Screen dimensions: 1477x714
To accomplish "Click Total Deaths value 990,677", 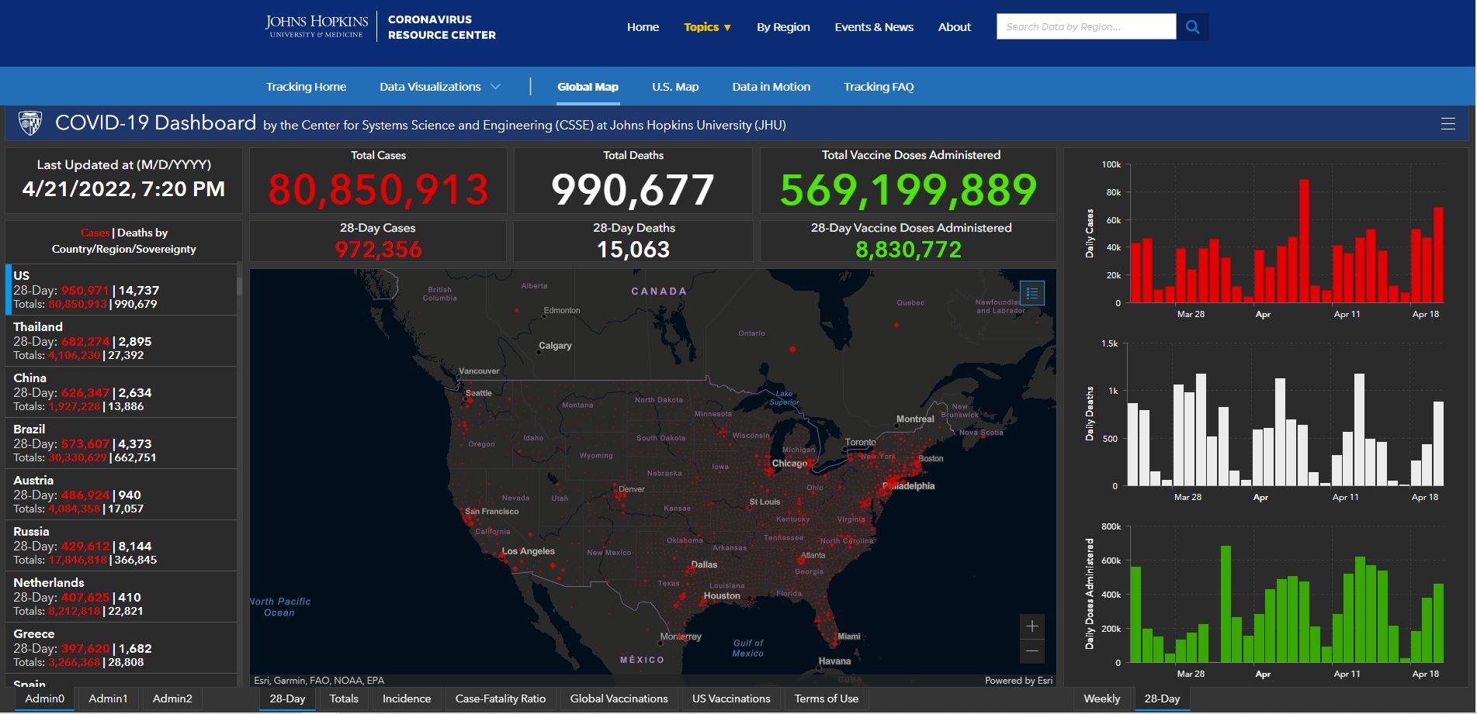I will tap(633, 190).
